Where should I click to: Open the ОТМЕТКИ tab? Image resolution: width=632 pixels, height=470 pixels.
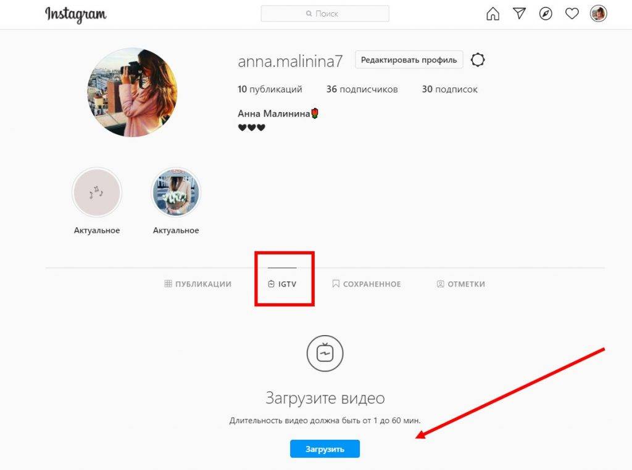pyautogui.click(x=461, y=284)
